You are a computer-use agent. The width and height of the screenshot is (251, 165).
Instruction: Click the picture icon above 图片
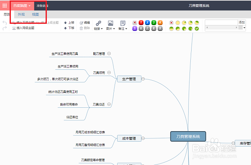[x=110, y=23]
